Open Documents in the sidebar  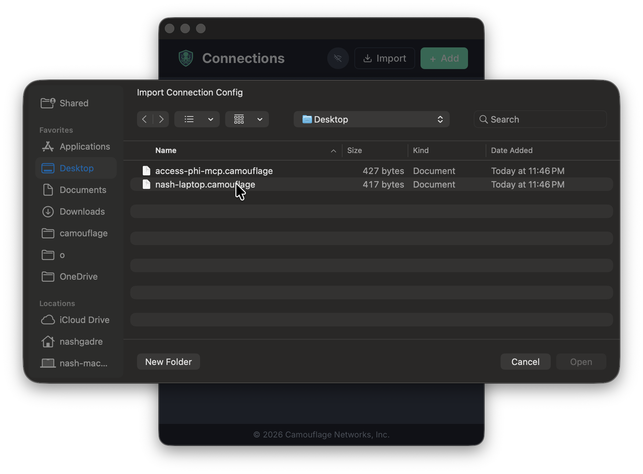pos(76,190)
